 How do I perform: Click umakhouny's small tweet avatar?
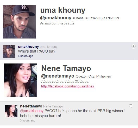point(9,52)
